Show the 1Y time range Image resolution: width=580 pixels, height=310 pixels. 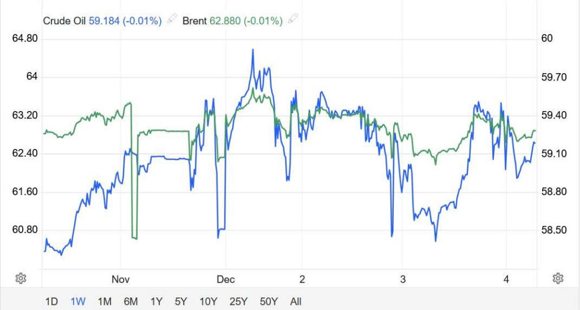click(x=157, y=301)
